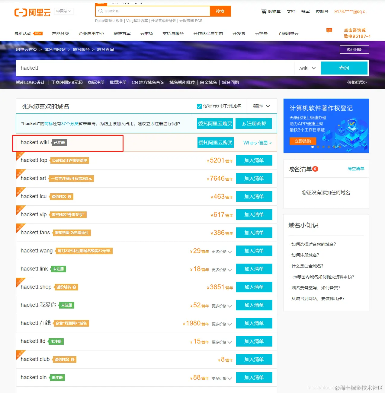
Task: Open 文档 link in header
Action: 291,11
